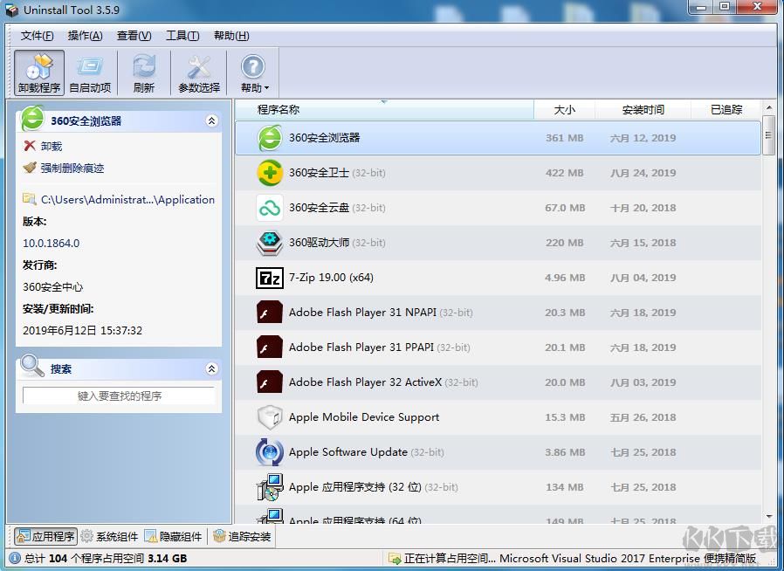Click the 总计 104 个程序 status text
The height and width of the screenshot is (571, 784).
(105, 559)
